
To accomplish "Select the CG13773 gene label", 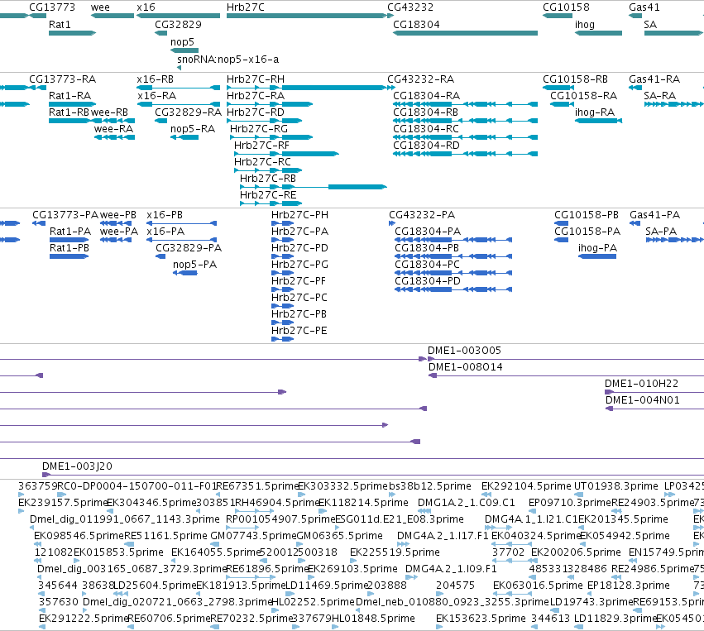I will (52, 7).
